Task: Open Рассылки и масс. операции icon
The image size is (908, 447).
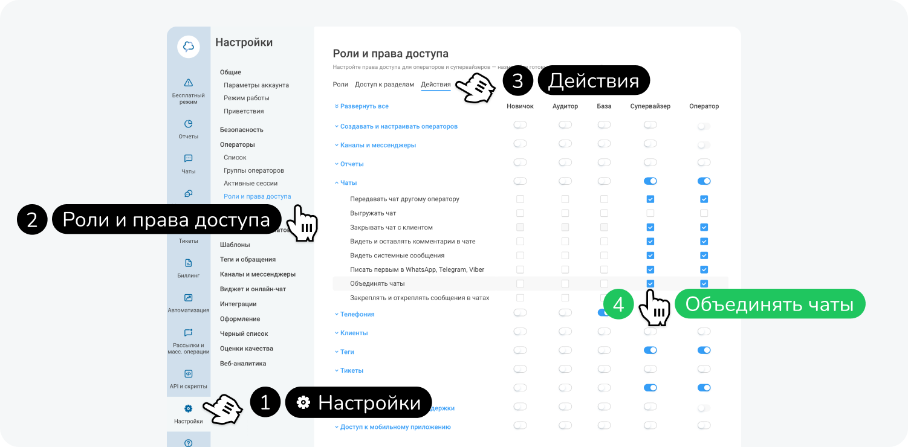Action: [188, 333]
